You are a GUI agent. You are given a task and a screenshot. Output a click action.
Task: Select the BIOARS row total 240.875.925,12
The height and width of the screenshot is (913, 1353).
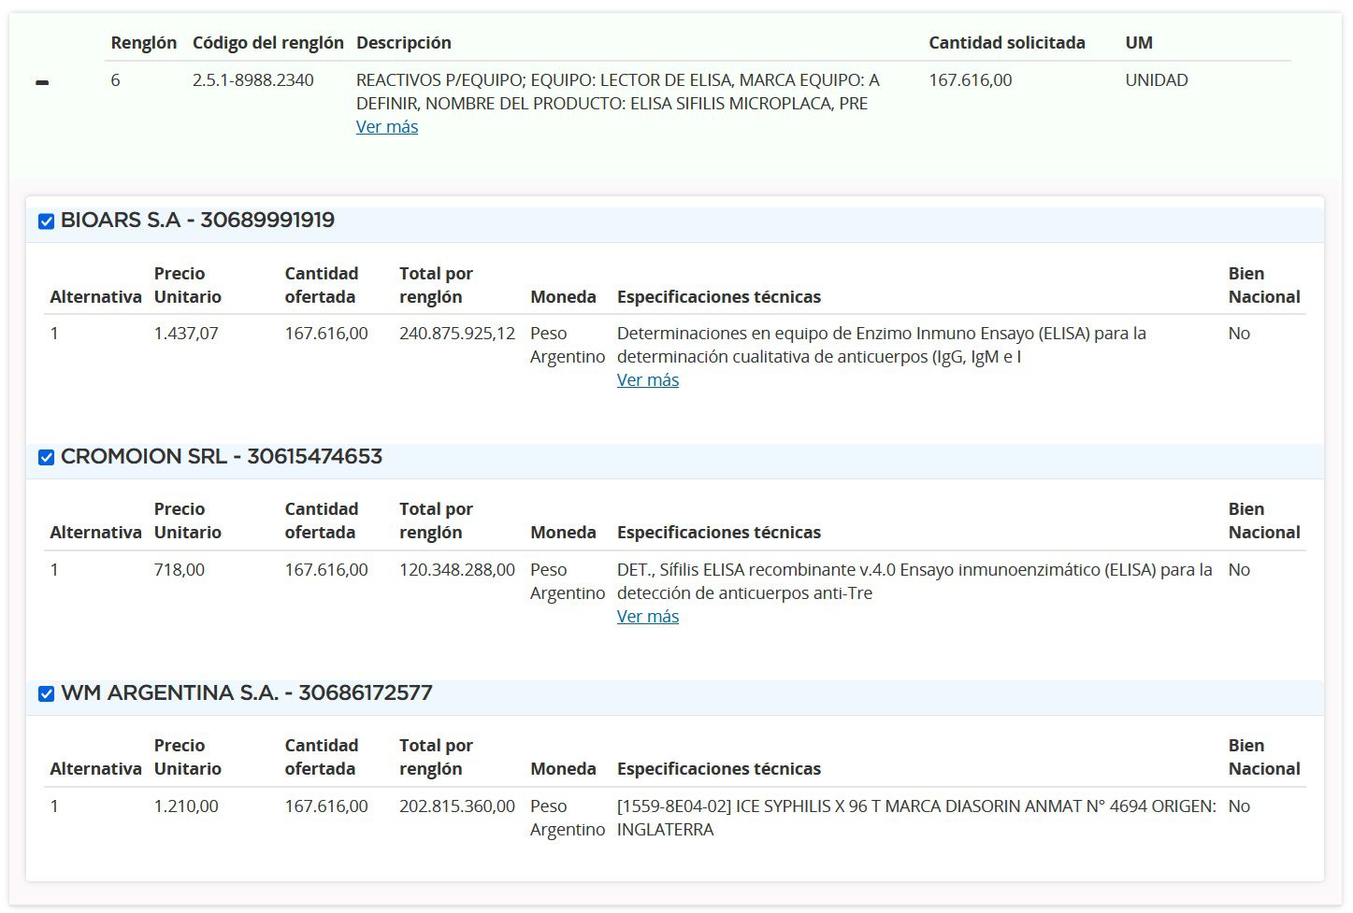click(x=456, y=334)
